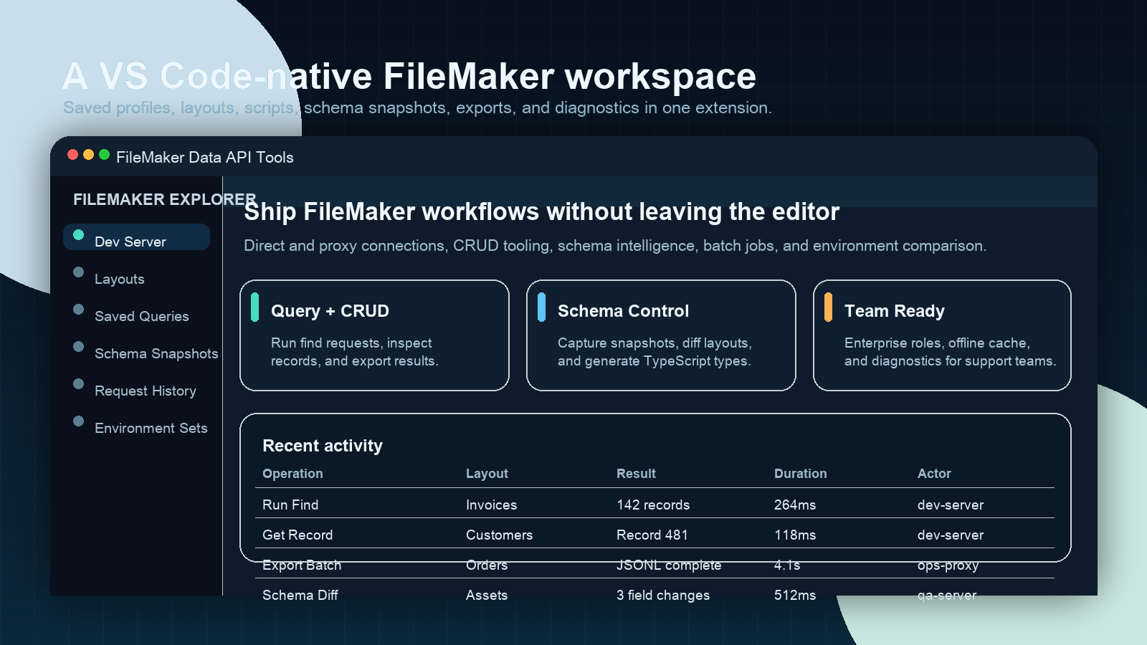The image size is (1147, 645).
Task: Open Layouts in the sidebar
Action: point(119,279)
